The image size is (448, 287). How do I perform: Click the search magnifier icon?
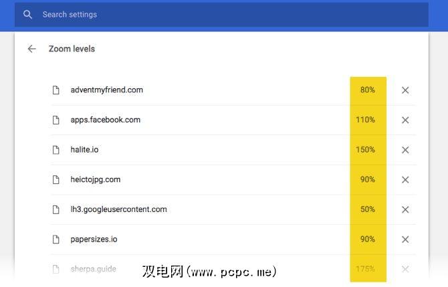click(x=27, y=14)
